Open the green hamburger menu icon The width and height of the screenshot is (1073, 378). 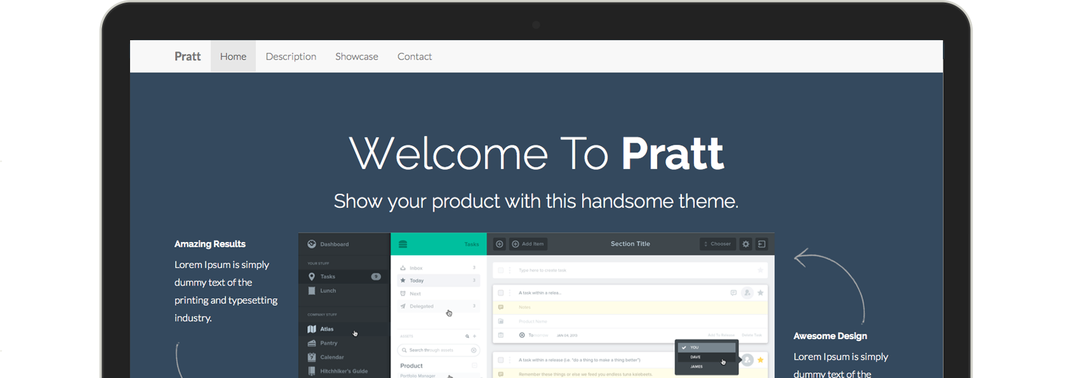pyautogui.click(x=403, y=244)
